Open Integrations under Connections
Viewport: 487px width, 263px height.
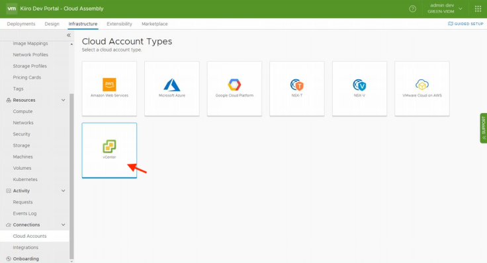25,248
